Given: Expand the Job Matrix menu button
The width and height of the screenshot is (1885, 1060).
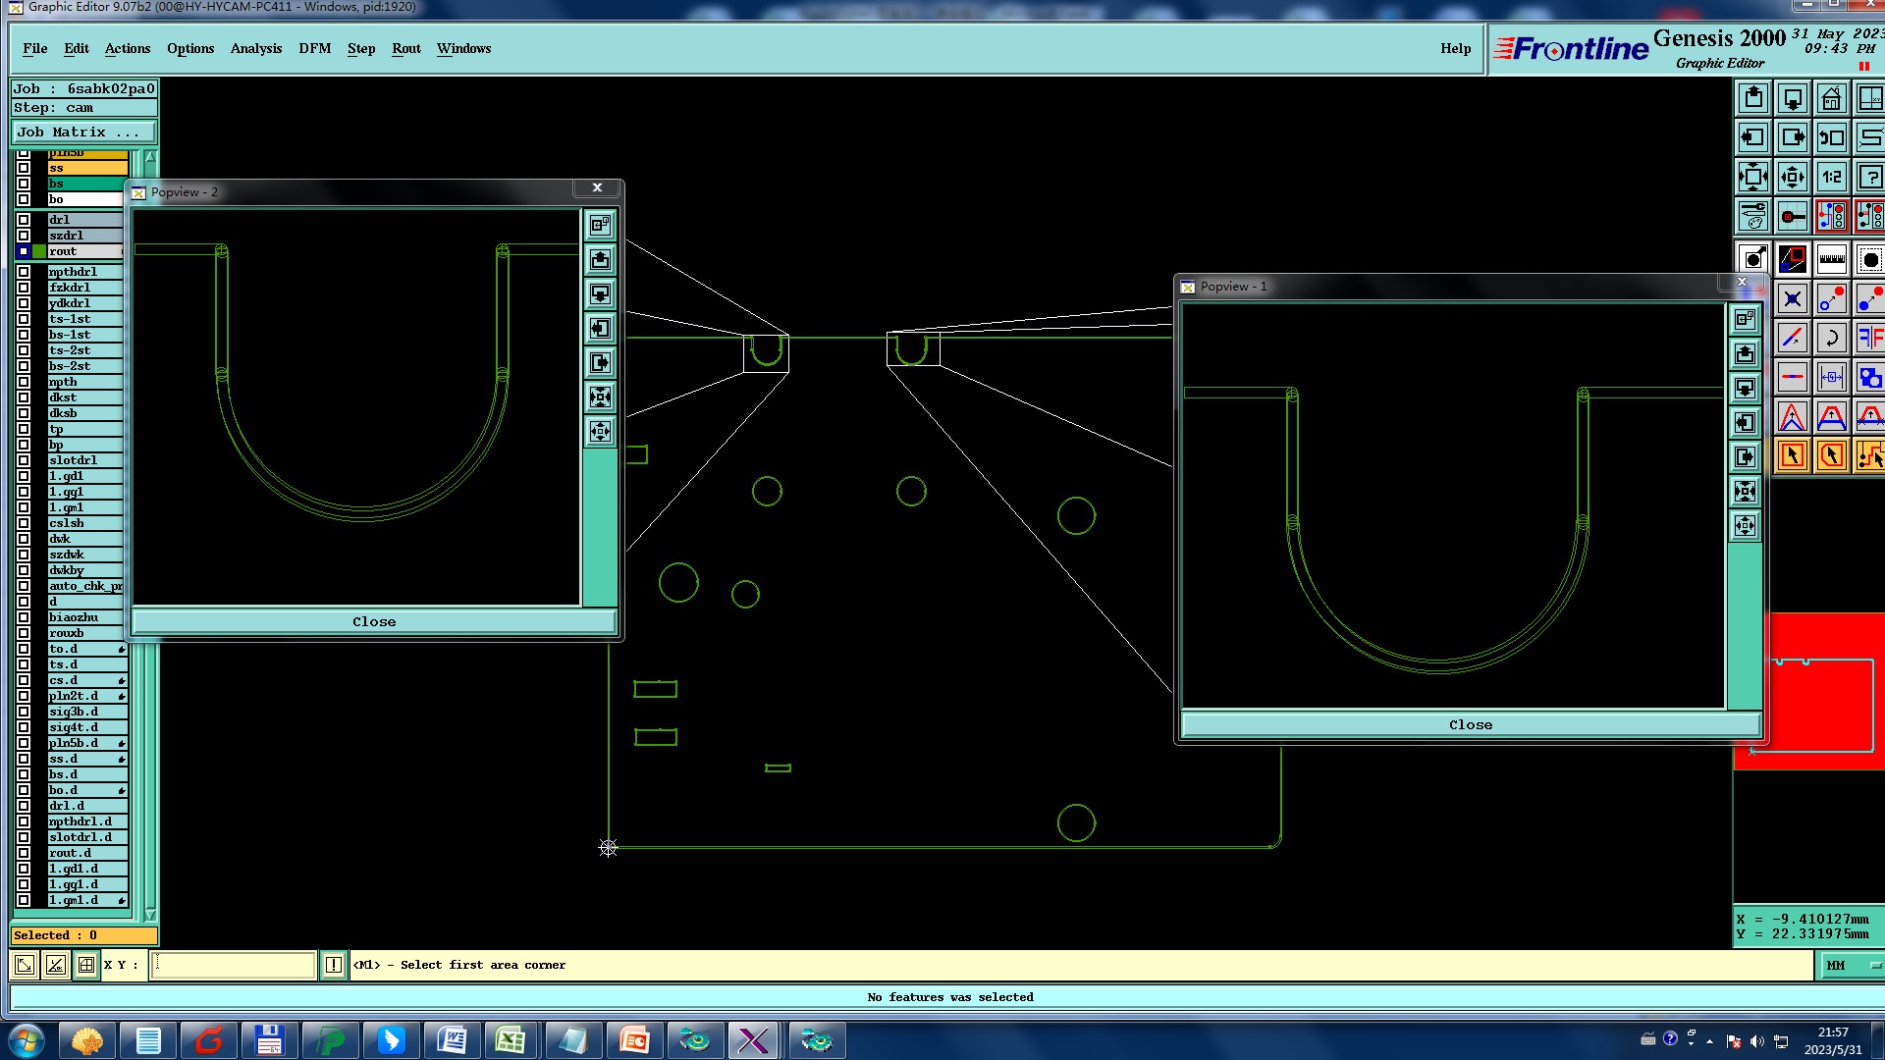Looking at the screenshot, I should [83, 132].
